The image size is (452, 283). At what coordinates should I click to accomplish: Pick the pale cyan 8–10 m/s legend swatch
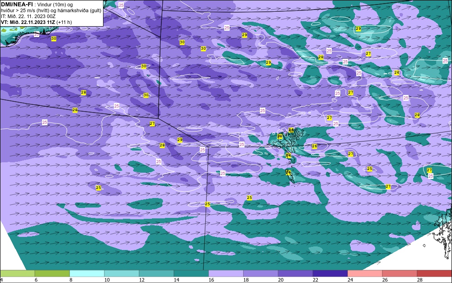(87, 274)
